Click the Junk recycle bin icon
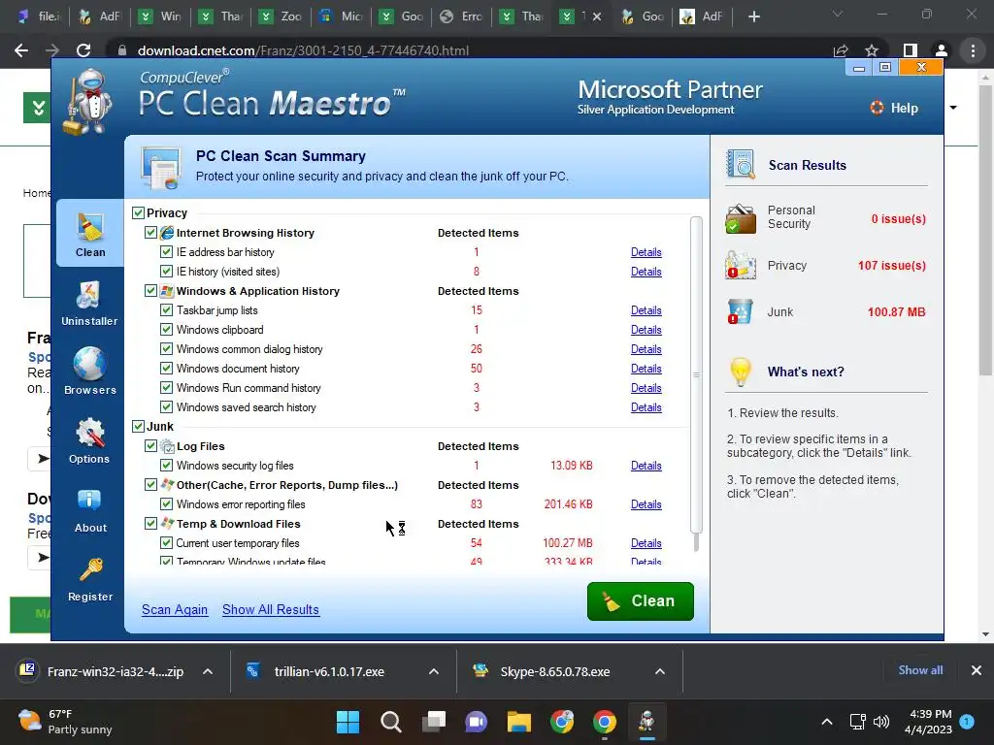This screenshot has width=994, height=745. 741,311
